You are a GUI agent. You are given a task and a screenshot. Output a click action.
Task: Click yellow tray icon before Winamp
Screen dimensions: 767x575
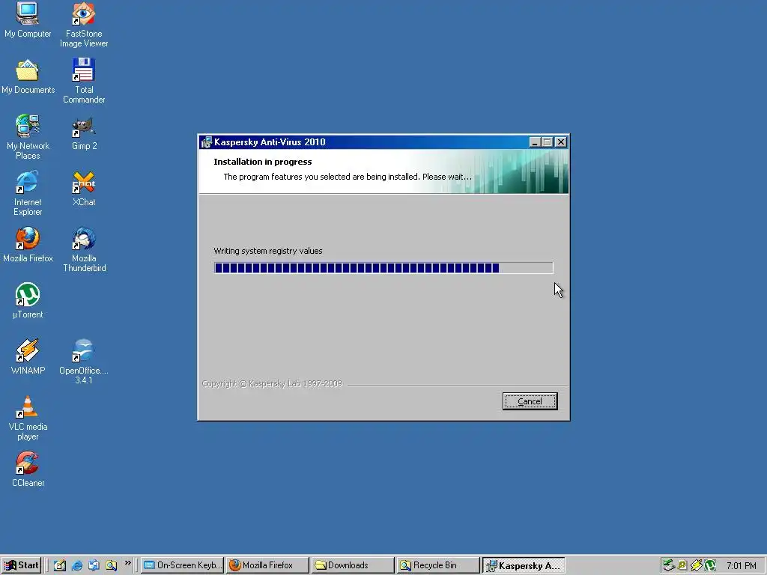coord(682,566)
